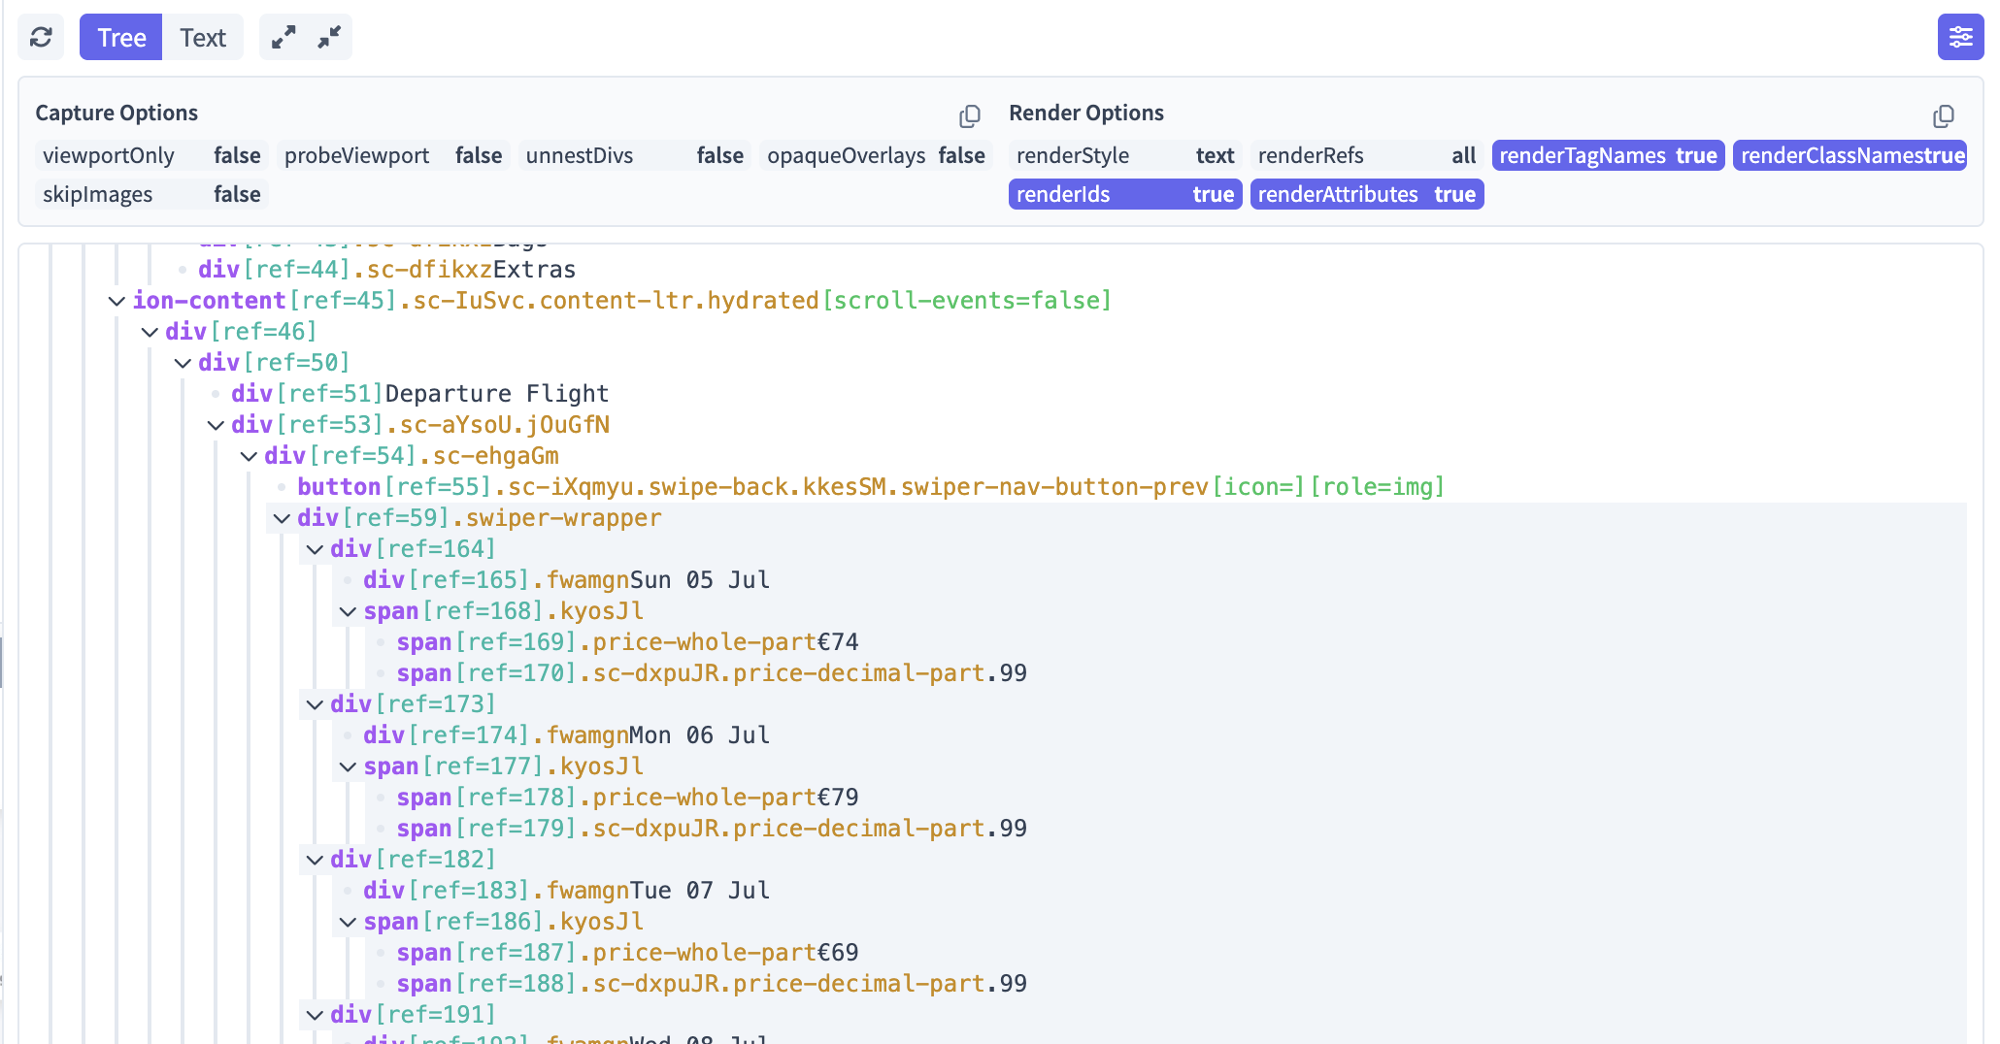Select the €69 price-whole-part span
This screenshot has width=2000, height=1044.
[627, 953]
